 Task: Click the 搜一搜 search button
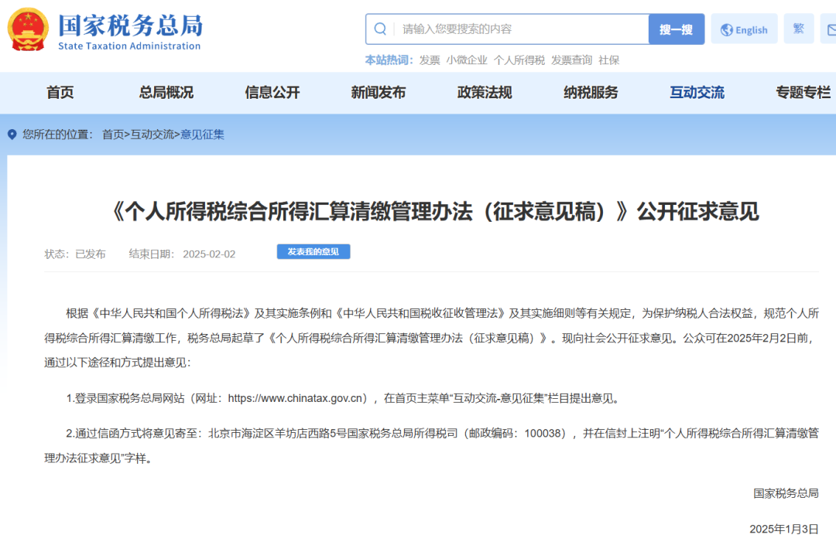pyautogui.click(x=676, y=29)
